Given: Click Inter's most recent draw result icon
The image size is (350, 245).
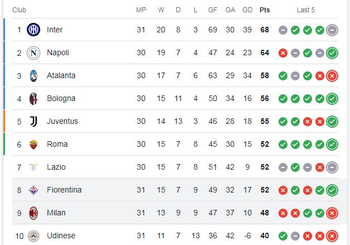Looking at the screenshot, I should click(x=332, y=30).
